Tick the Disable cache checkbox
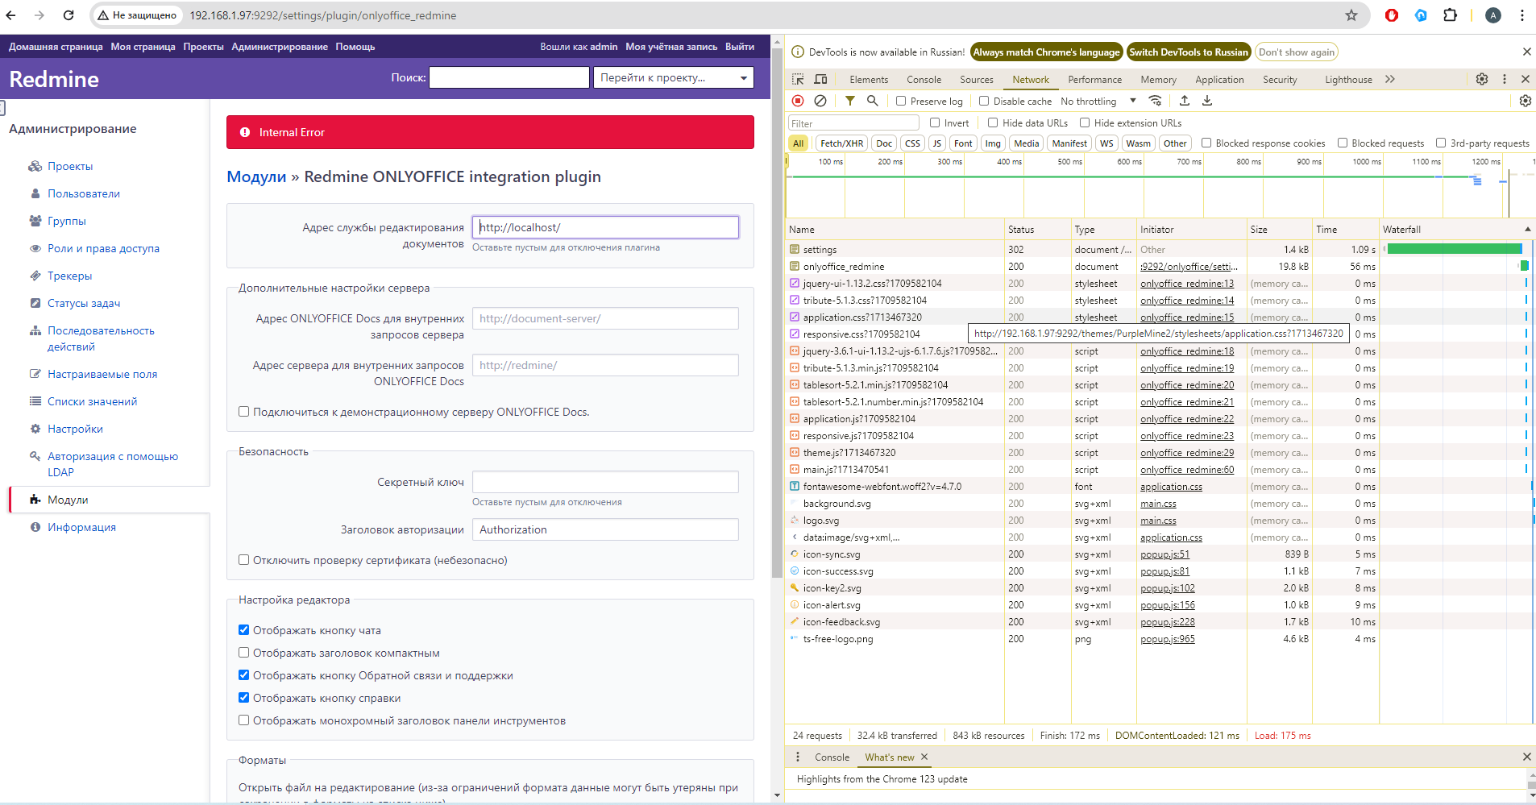Screen dimensions: 1536x805 pos(984,101)
